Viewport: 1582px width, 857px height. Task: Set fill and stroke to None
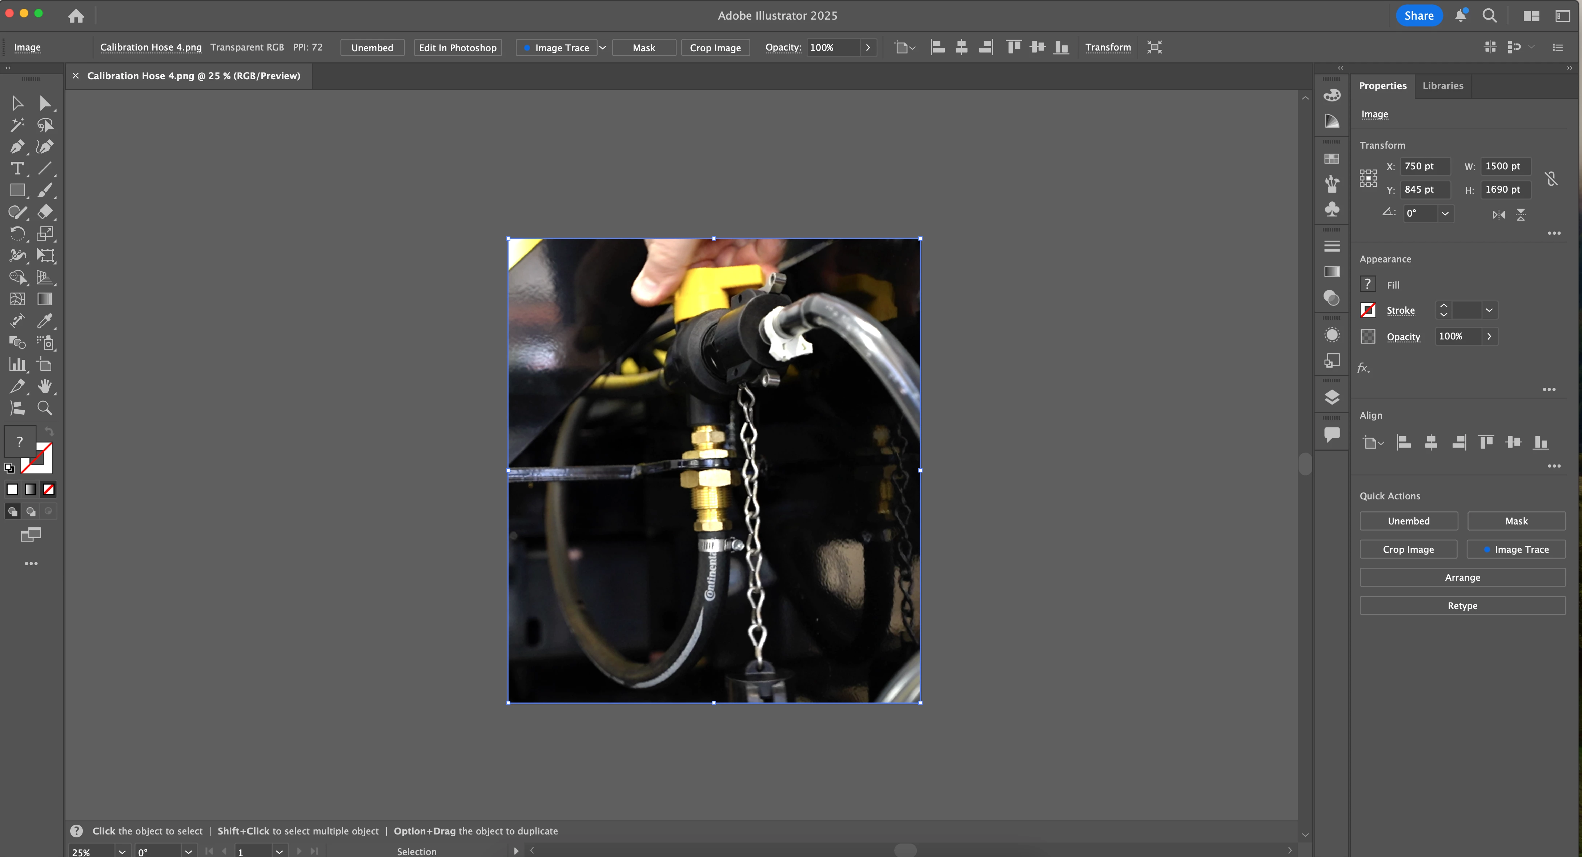48,489
